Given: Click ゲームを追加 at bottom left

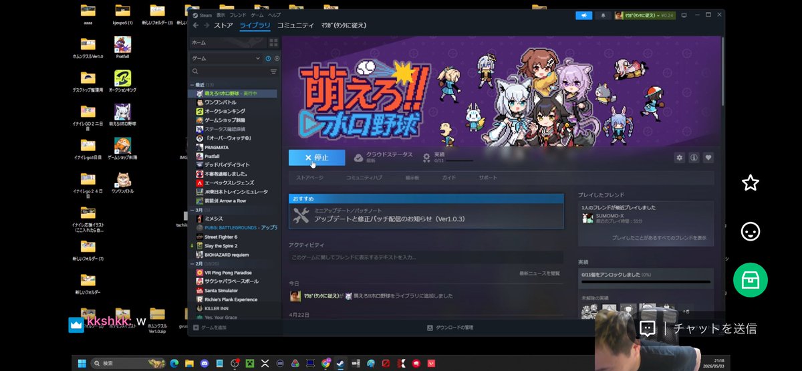Looking at the screenshot, I should (x=209, y=328).
